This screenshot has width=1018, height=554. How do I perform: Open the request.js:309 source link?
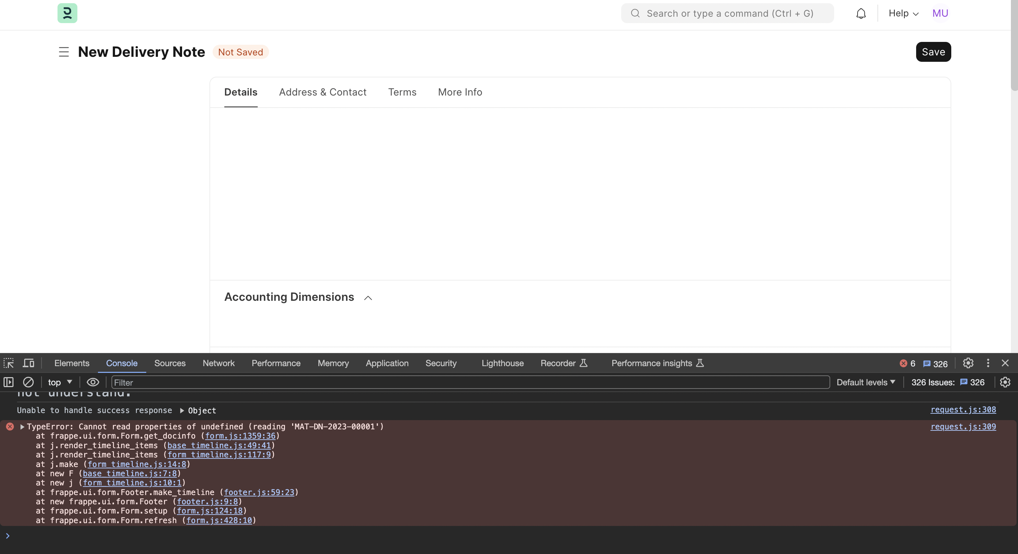[x=963, y=427]
